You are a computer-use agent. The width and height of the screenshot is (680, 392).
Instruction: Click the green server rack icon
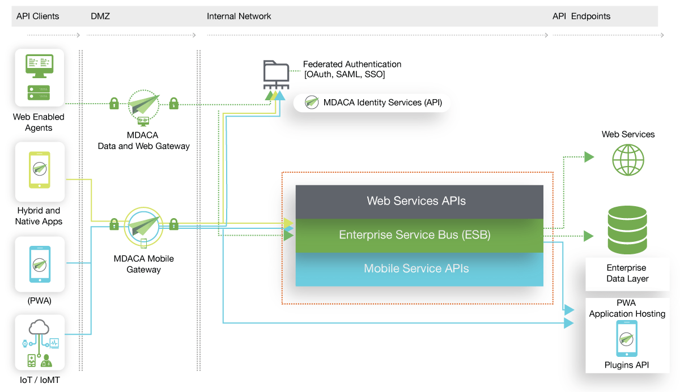tap(40, 92)
